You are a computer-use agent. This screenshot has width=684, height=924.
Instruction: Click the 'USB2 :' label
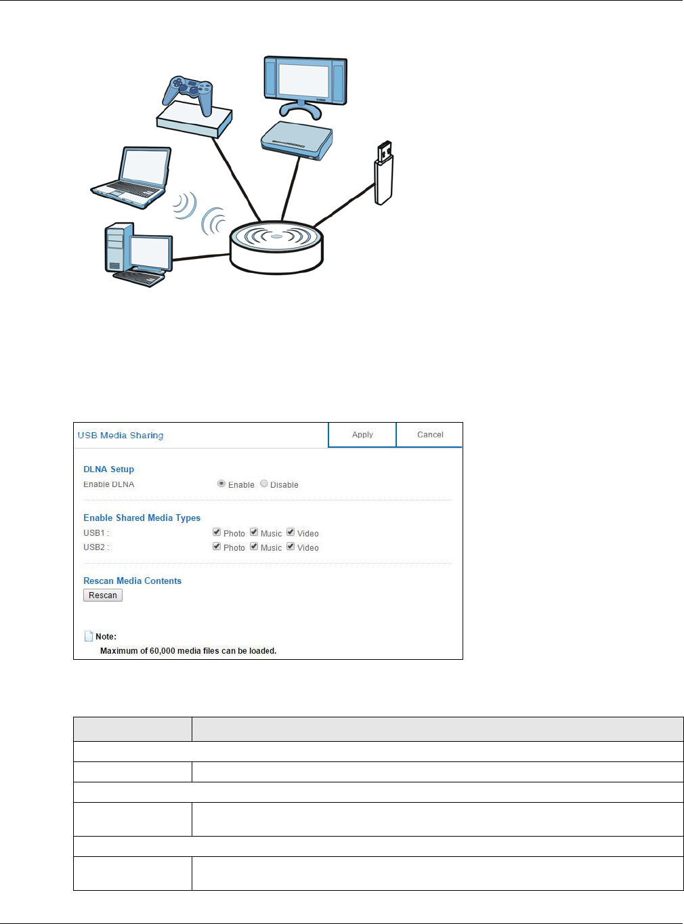pyautogui.click(x=96, y=547)
